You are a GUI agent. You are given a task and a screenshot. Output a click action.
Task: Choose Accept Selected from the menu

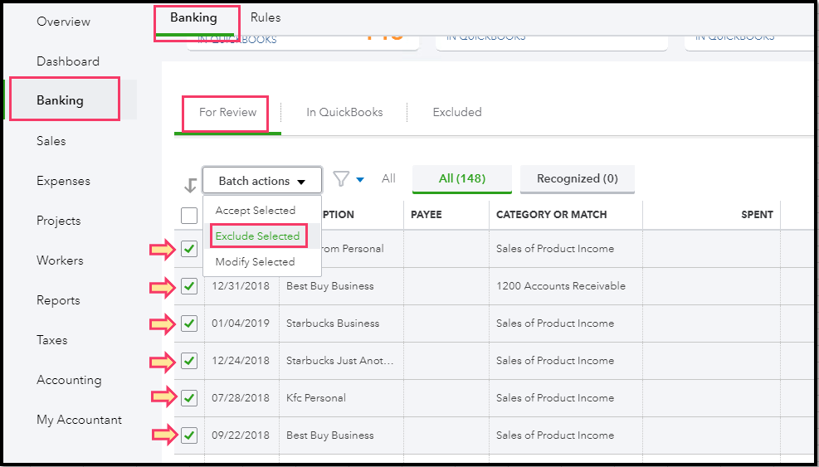click(x=256, y=211)
